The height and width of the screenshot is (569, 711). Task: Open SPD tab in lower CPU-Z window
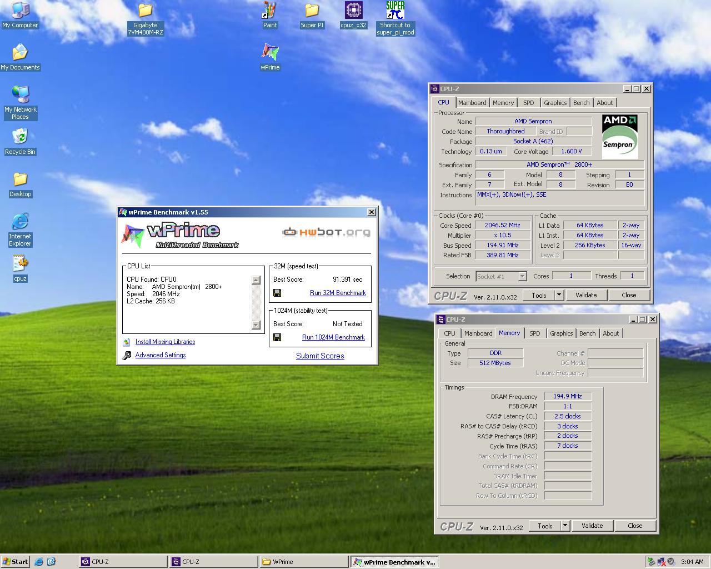click(535, 333)
